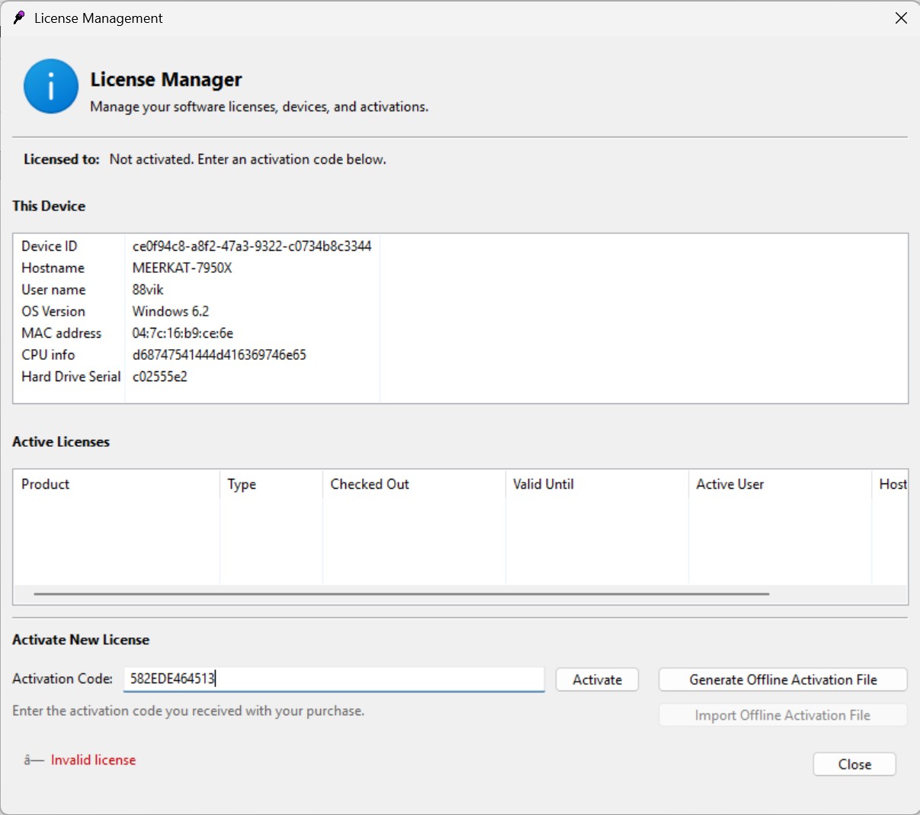
Task: Click the User name label cell
Action: pyautogui.click(x=53, y=290)
